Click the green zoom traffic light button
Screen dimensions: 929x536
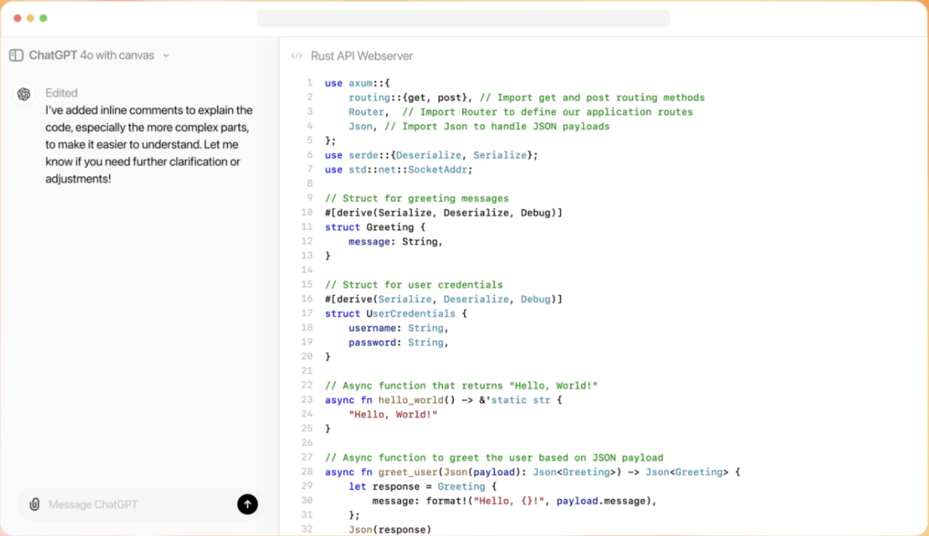pyautogui.click(x=43, y=18)
